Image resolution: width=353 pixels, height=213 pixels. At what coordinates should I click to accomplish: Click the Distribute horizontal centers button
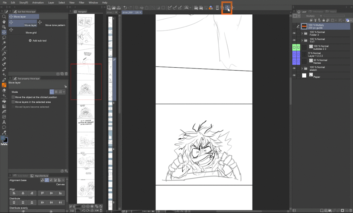tap(51, 202)
